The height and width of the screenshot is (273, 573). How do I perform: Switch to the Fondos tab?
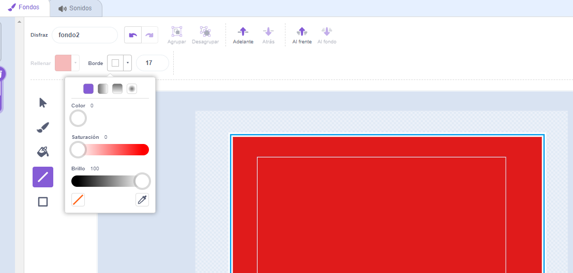pos(24,8)
